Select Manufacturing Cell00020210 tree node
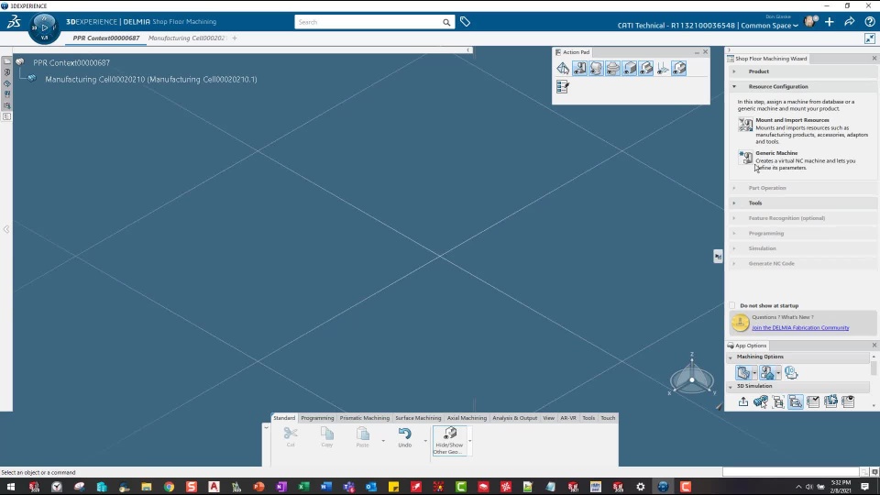Viewport: 880px width, 495px height. pos(151,80)
